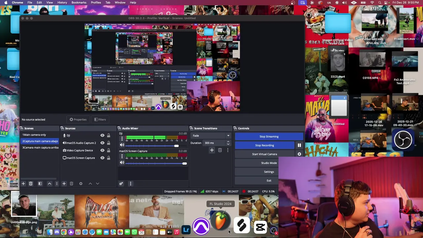Click the Duration 300 ms field
423x238 pixels.
click(214, 143)
